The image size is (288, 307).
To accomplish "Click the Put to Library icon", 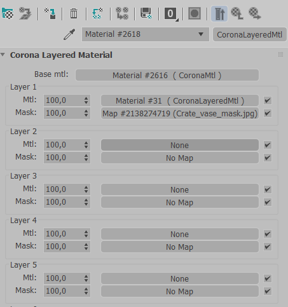I will coord(146,13).
